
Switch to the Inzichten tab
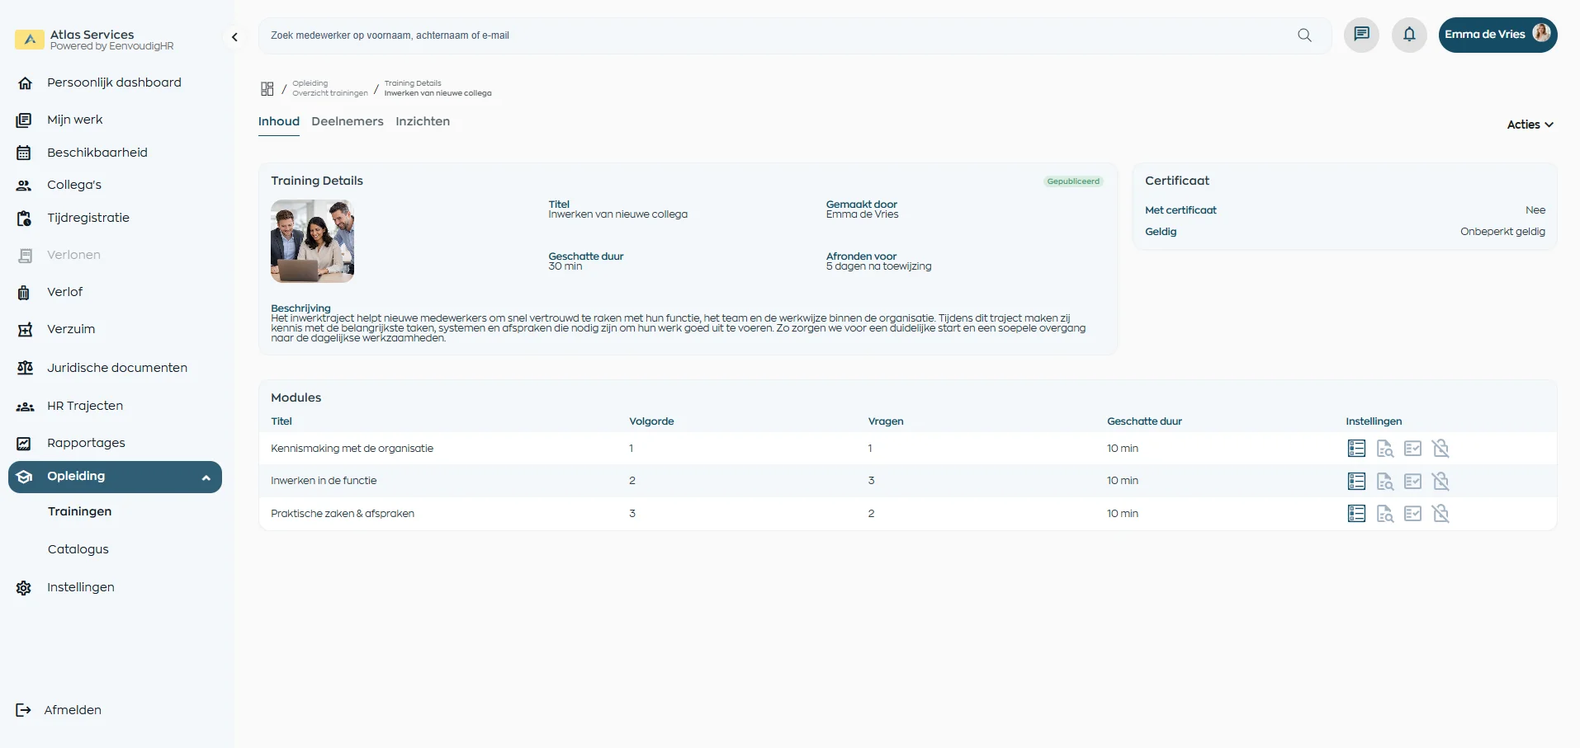[422, 121]
